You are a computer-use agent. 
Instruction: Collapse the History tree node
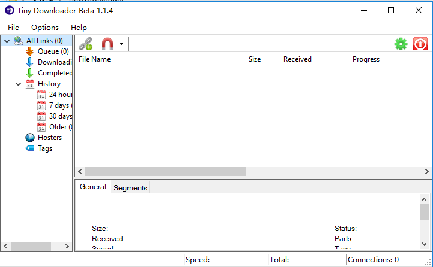coord(18,84)
